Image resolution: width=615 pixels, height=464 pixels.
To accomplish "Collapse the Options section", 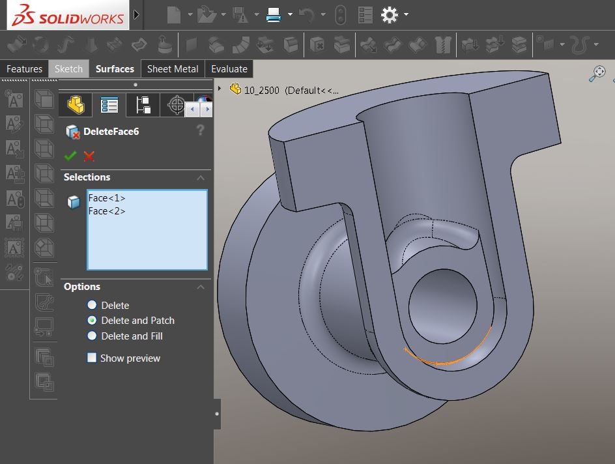I will (201, 287).
